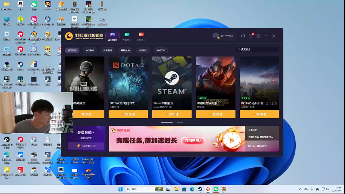Click the limited-time activity pill under 会员充值
The image size is (345, 194).
86,138
